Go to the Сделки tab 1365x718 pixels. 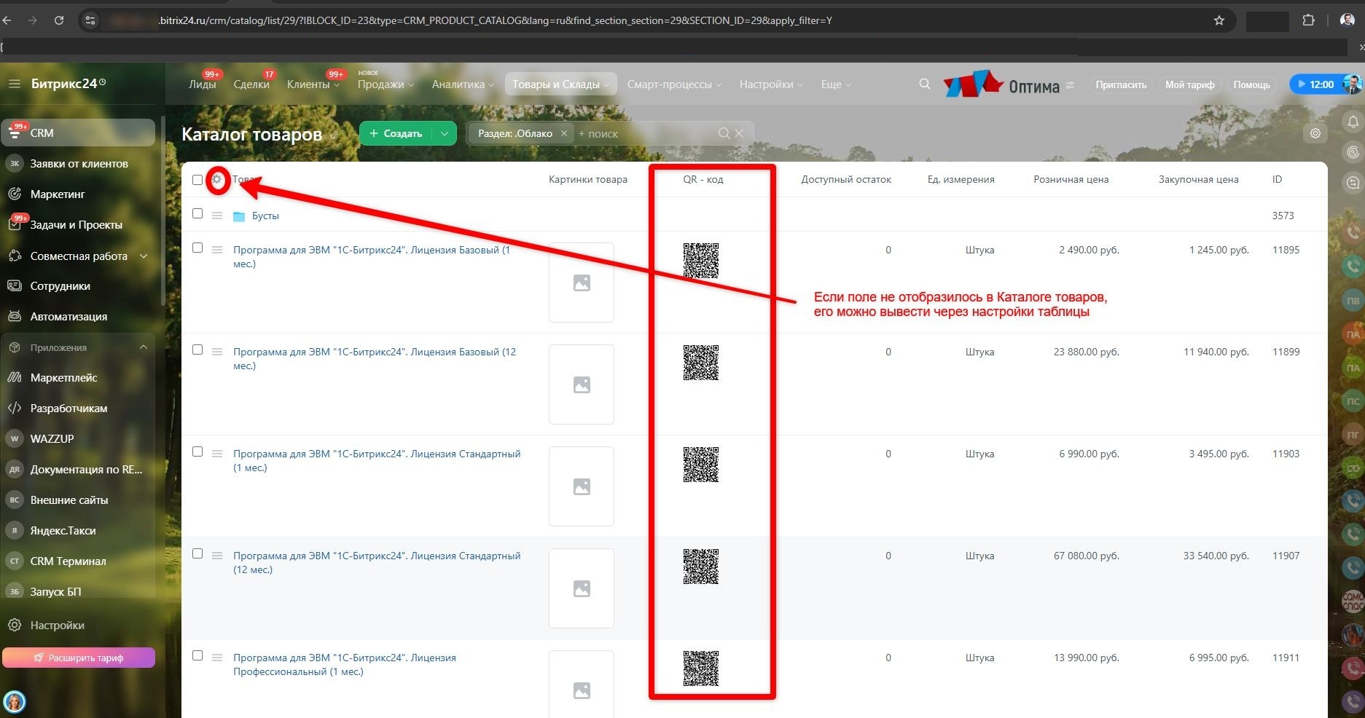click(x=251, y=84)
